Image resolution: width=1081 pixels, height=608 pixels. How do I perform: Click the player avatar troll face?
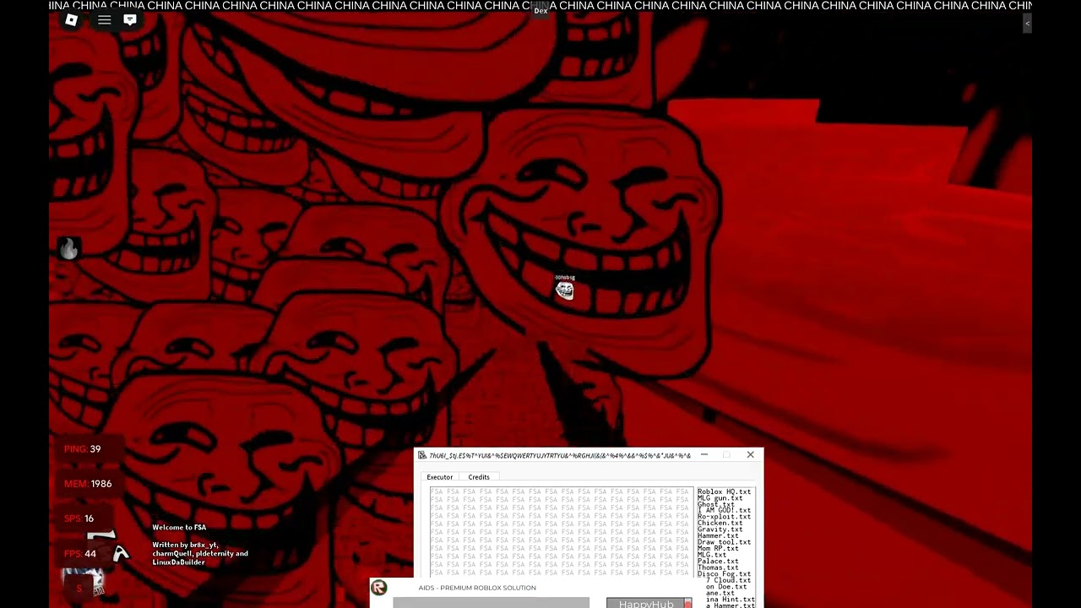click(x=565, y=290)
